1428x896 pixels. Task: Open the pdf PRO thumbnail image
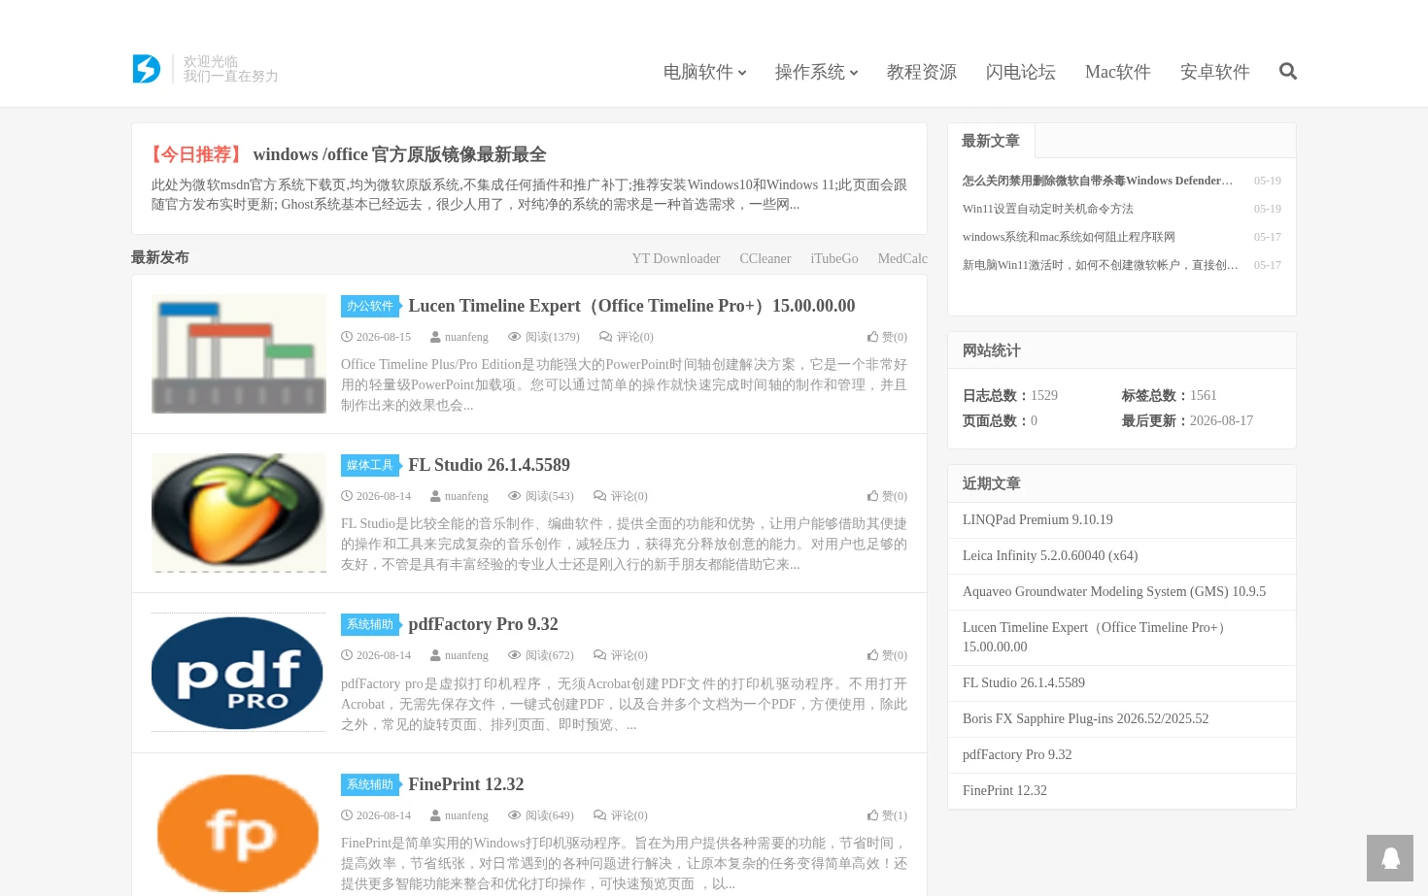[x=239, y=672]
